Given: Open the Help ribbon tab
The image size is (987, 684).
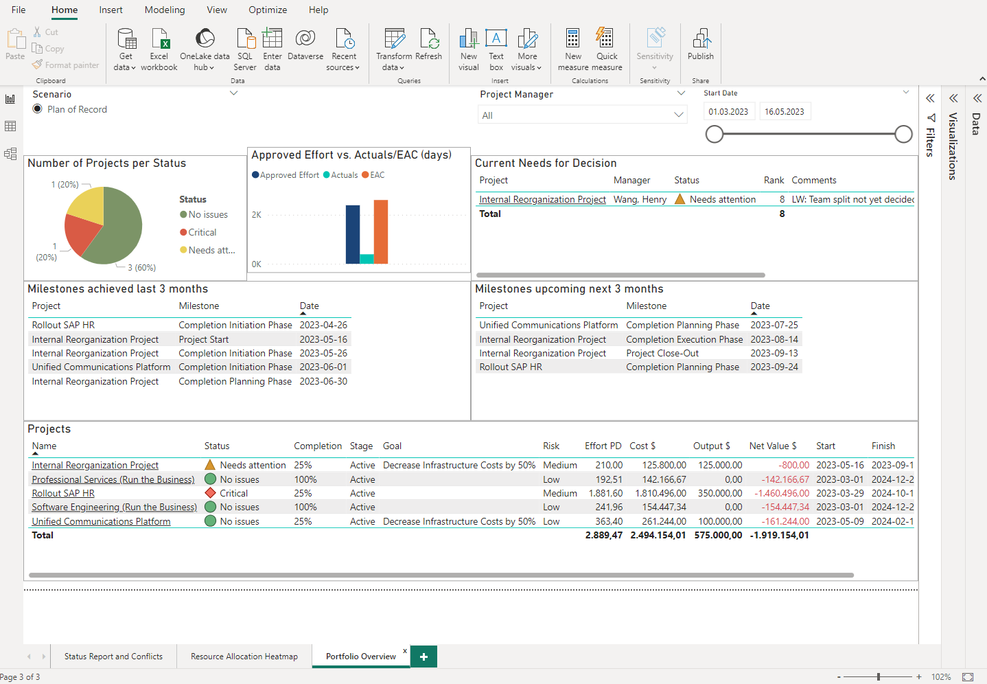Looking at the screenshot, I should point(318,10).
